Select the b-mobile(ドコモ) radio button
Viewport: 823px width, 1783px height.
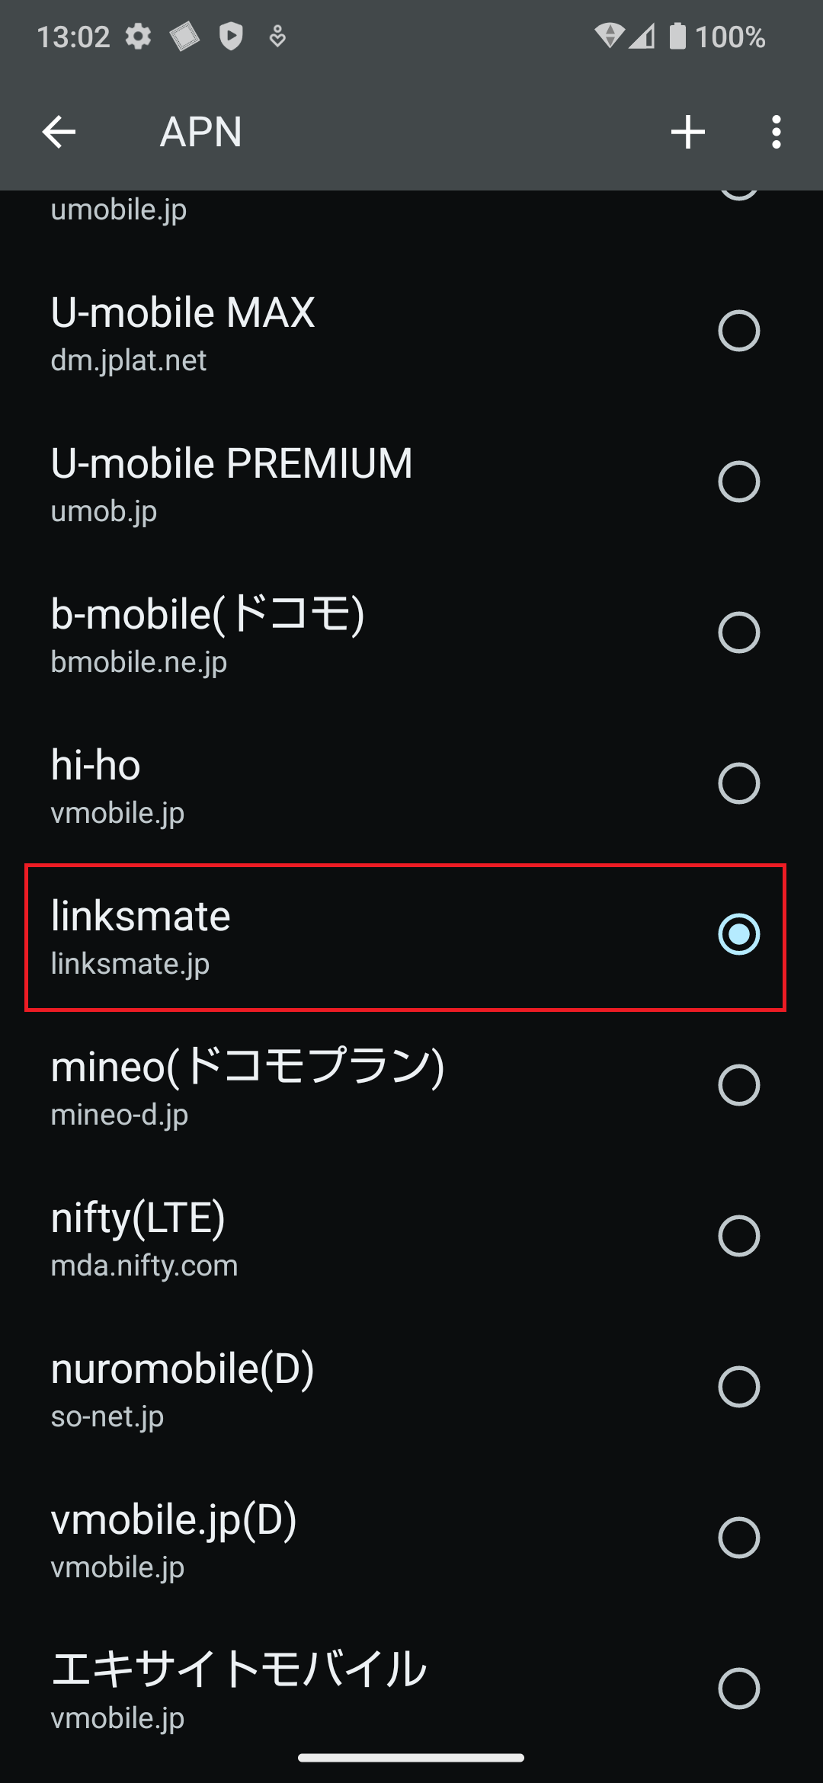point(738,632)
